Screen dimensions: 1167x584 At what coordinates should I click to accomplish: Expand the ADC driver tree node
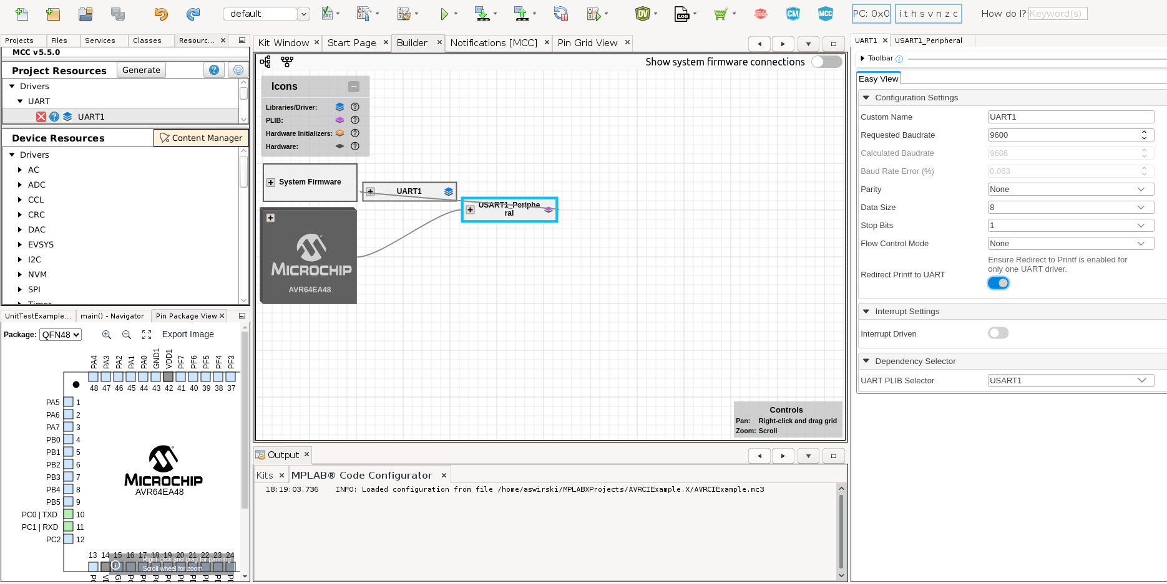20,184
